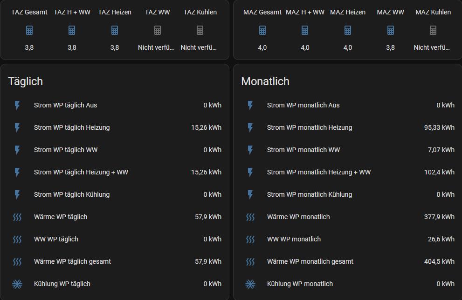Click lightning icon for Strom WP täglich Heizung

pos(17,127)
